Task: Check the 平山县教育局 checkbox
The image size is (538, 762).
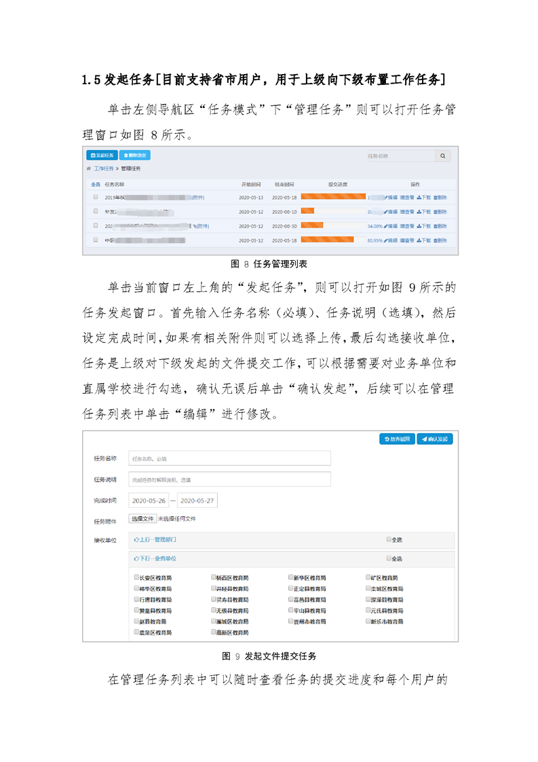Action: tap(290, 610)
